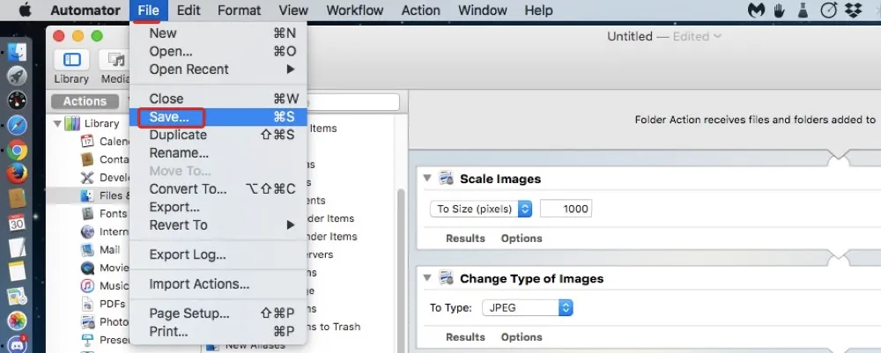Choose Rename... from the File menu
881x353 pixels.
[218, 152]
